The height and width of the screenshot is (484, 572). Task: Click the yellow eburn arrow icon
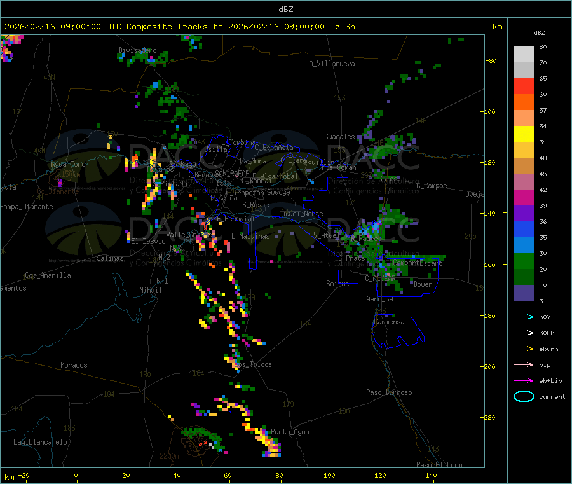524,349
